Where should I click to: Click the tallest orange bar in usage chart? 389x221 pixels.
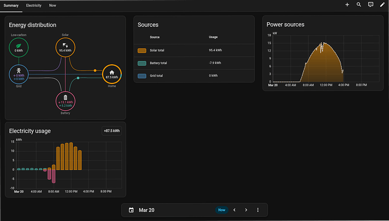(x=71, y=156)
